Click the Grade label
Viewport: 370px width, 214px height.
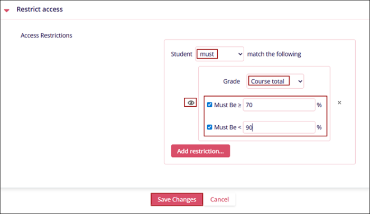coord(232,81)
